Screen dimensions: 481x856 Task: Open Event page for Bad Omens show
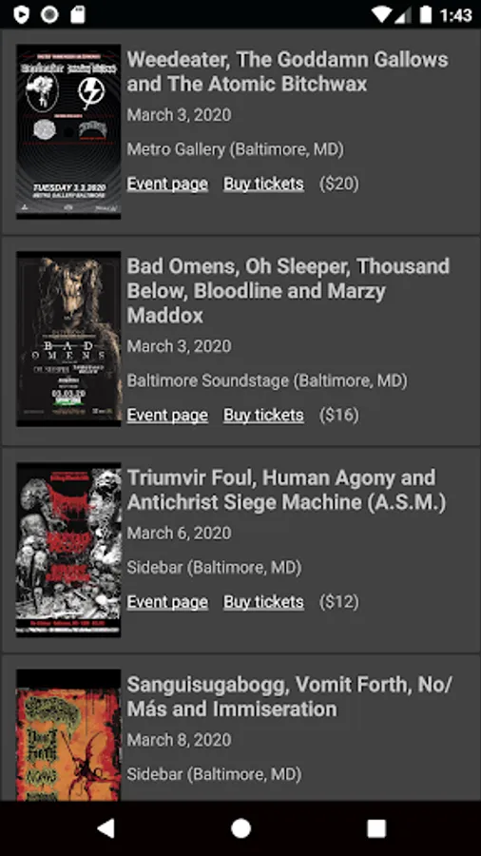(167, 416)
